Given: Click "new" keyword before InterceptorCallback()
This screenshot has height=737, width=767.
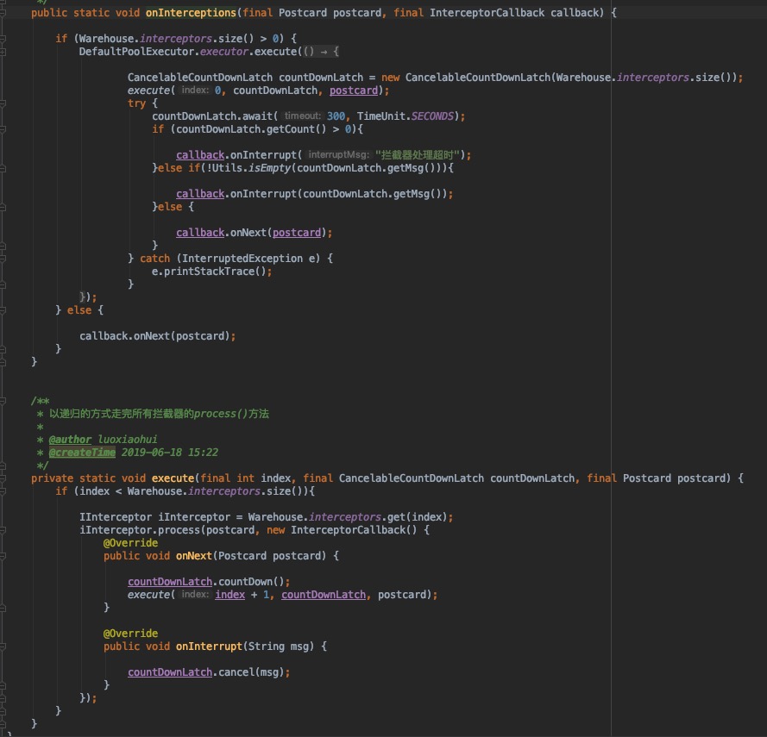Looking at the screenshot, I should point(275,530).
